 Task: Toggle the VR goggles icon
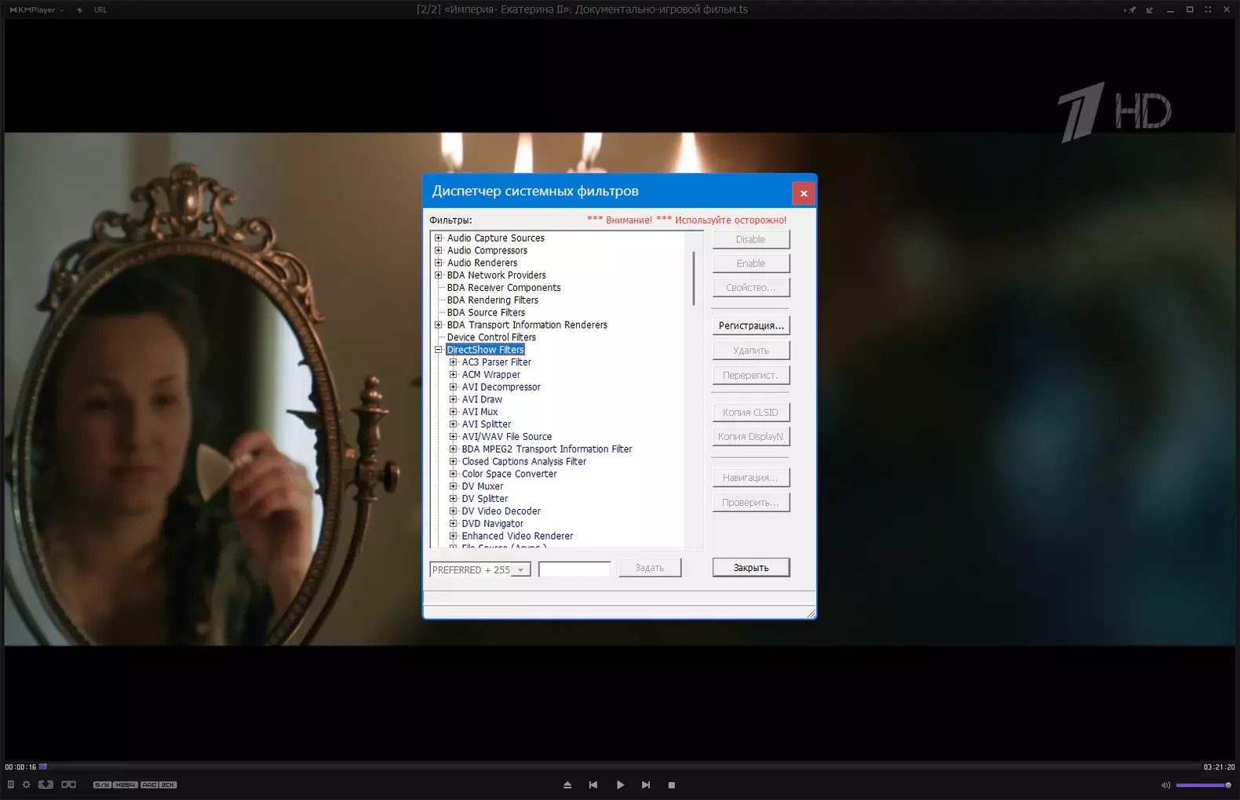click(69, 784)
